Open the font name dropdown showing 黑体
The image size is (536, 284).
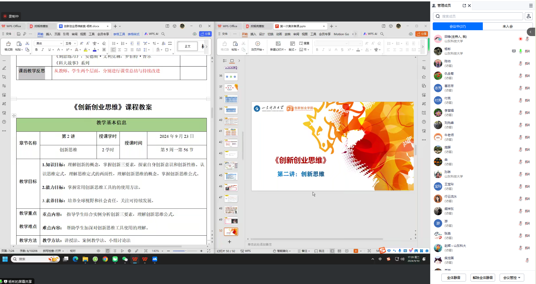click(49, 43)
